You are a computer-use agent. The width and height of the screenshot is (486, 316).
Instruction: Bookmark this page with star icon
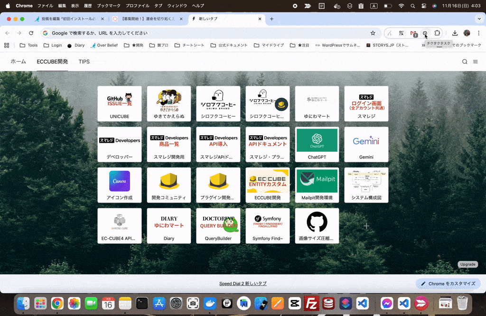pos(373,33)
